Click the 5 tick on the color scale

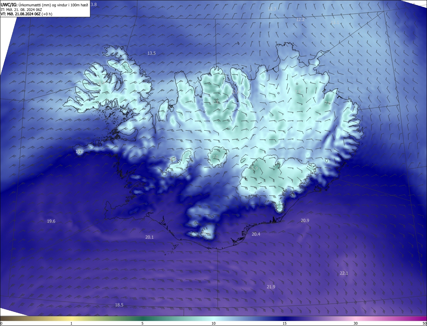[142, 323]
